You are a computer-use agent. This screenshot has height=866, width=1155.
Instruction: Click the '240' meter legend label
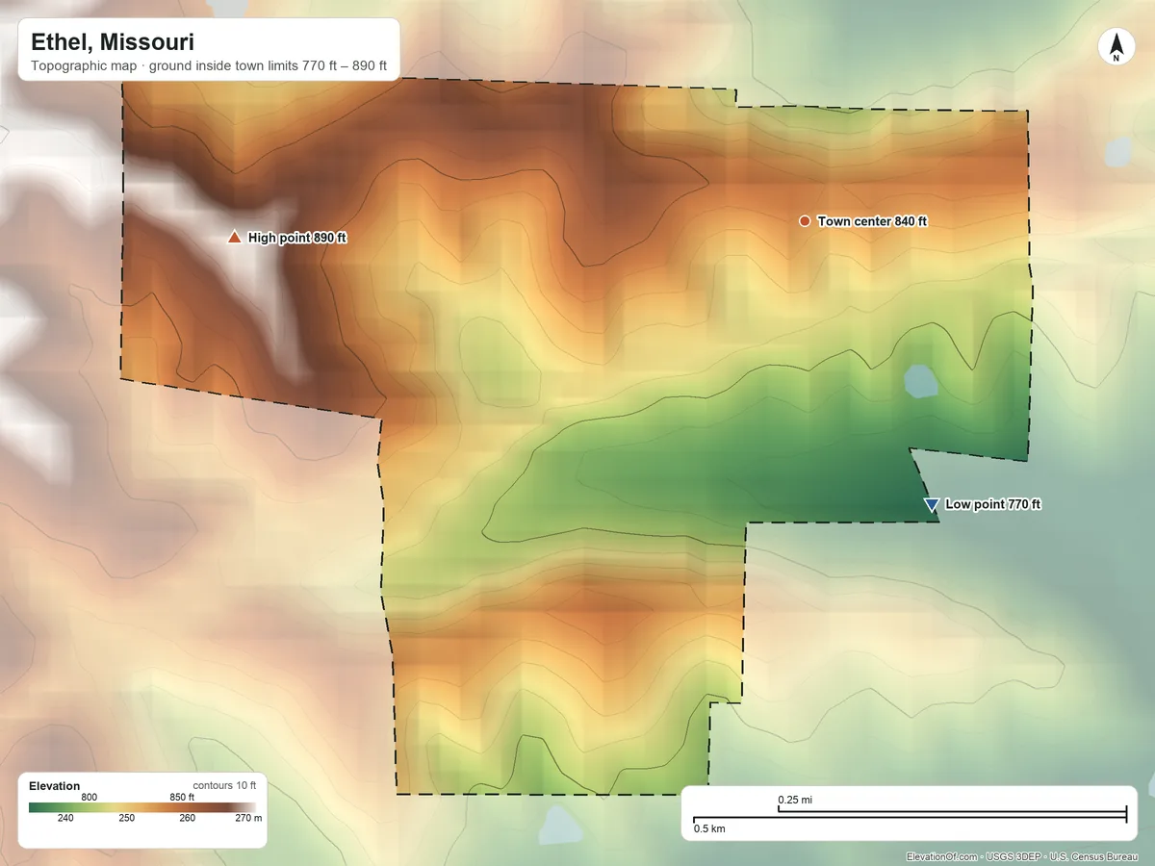[x=65, y=818]
